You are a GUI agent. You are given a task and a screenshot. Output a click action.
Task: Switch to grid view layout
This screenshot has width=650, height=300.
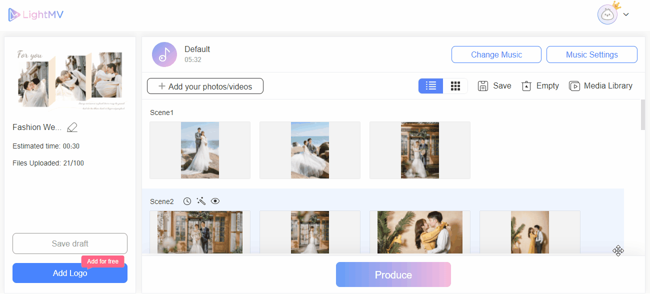pyautogui.click(x=455, y=85)
